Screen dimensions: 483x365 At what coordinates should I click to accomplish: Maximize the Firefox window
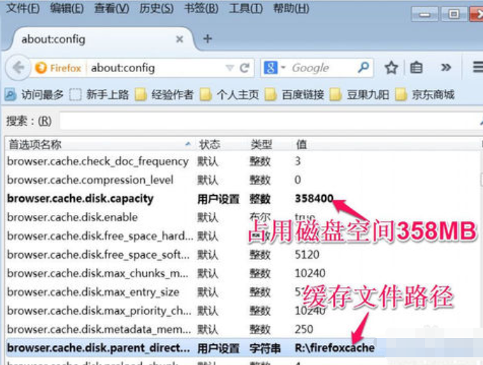click(453, 14)
